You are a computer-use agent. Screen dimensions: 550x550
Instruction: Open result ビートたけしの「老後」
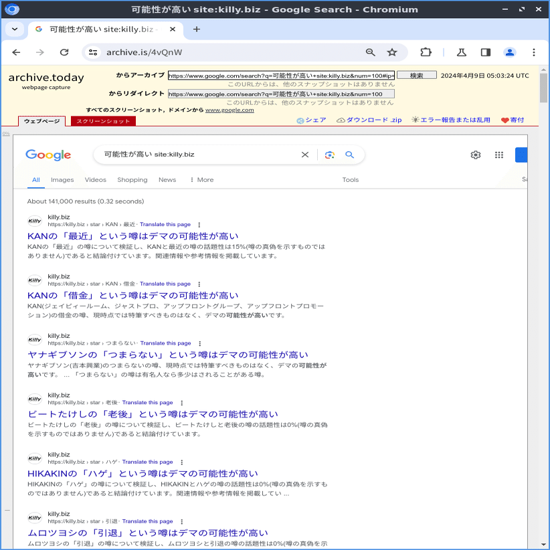(x=153, y=414)
